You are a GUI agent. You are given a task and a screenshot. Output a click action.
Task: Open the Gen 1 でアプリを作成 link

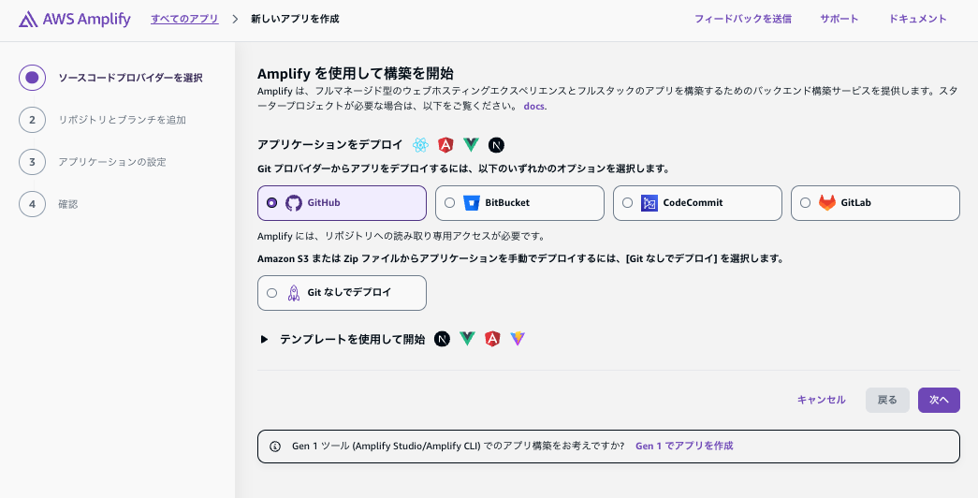pos(684,447)
